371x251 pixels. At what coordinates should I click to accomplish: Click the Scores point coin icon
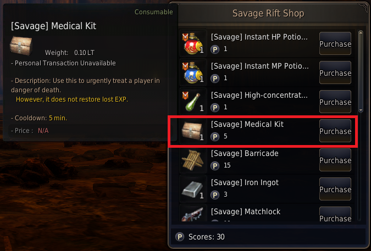180,237
